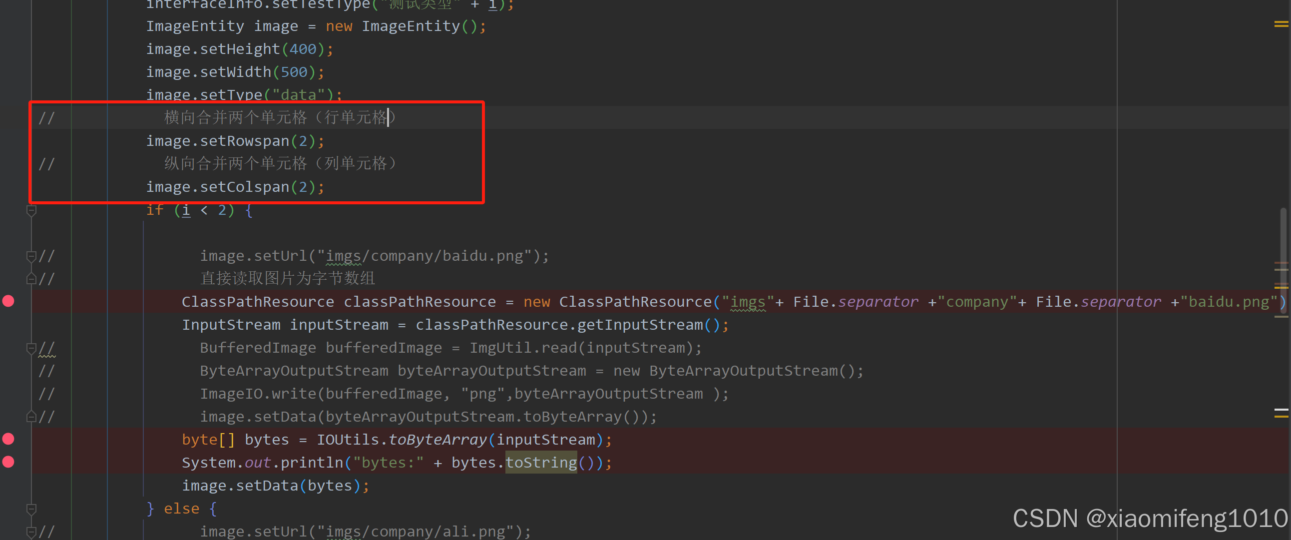Image resolution: width=1291 pixels, height=540 pixels.
Task: Click the getInputStream method call
Action: click(x=640, y=325)
